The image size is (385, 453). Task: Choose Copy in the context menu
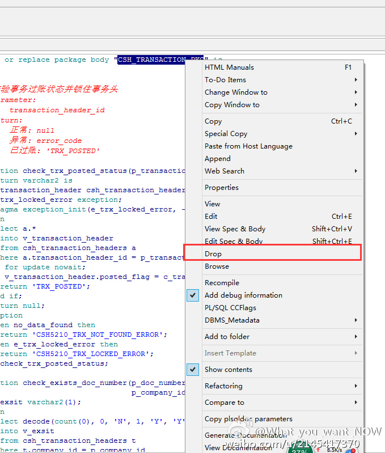pos(274,121)
